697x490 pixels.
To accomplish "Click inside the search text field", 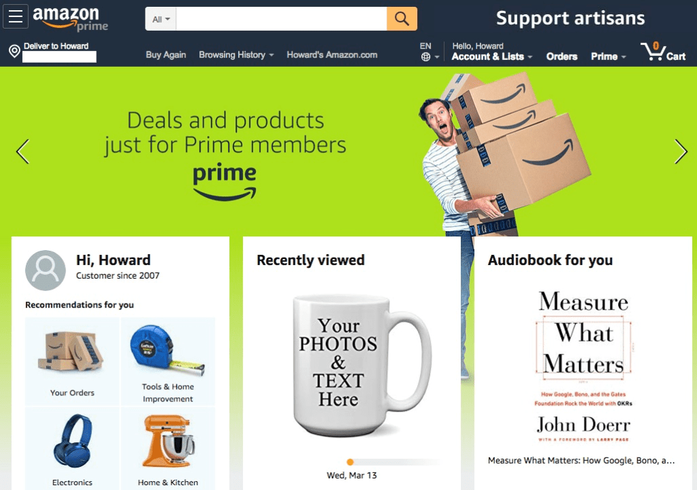I will [x=281, y=19].
